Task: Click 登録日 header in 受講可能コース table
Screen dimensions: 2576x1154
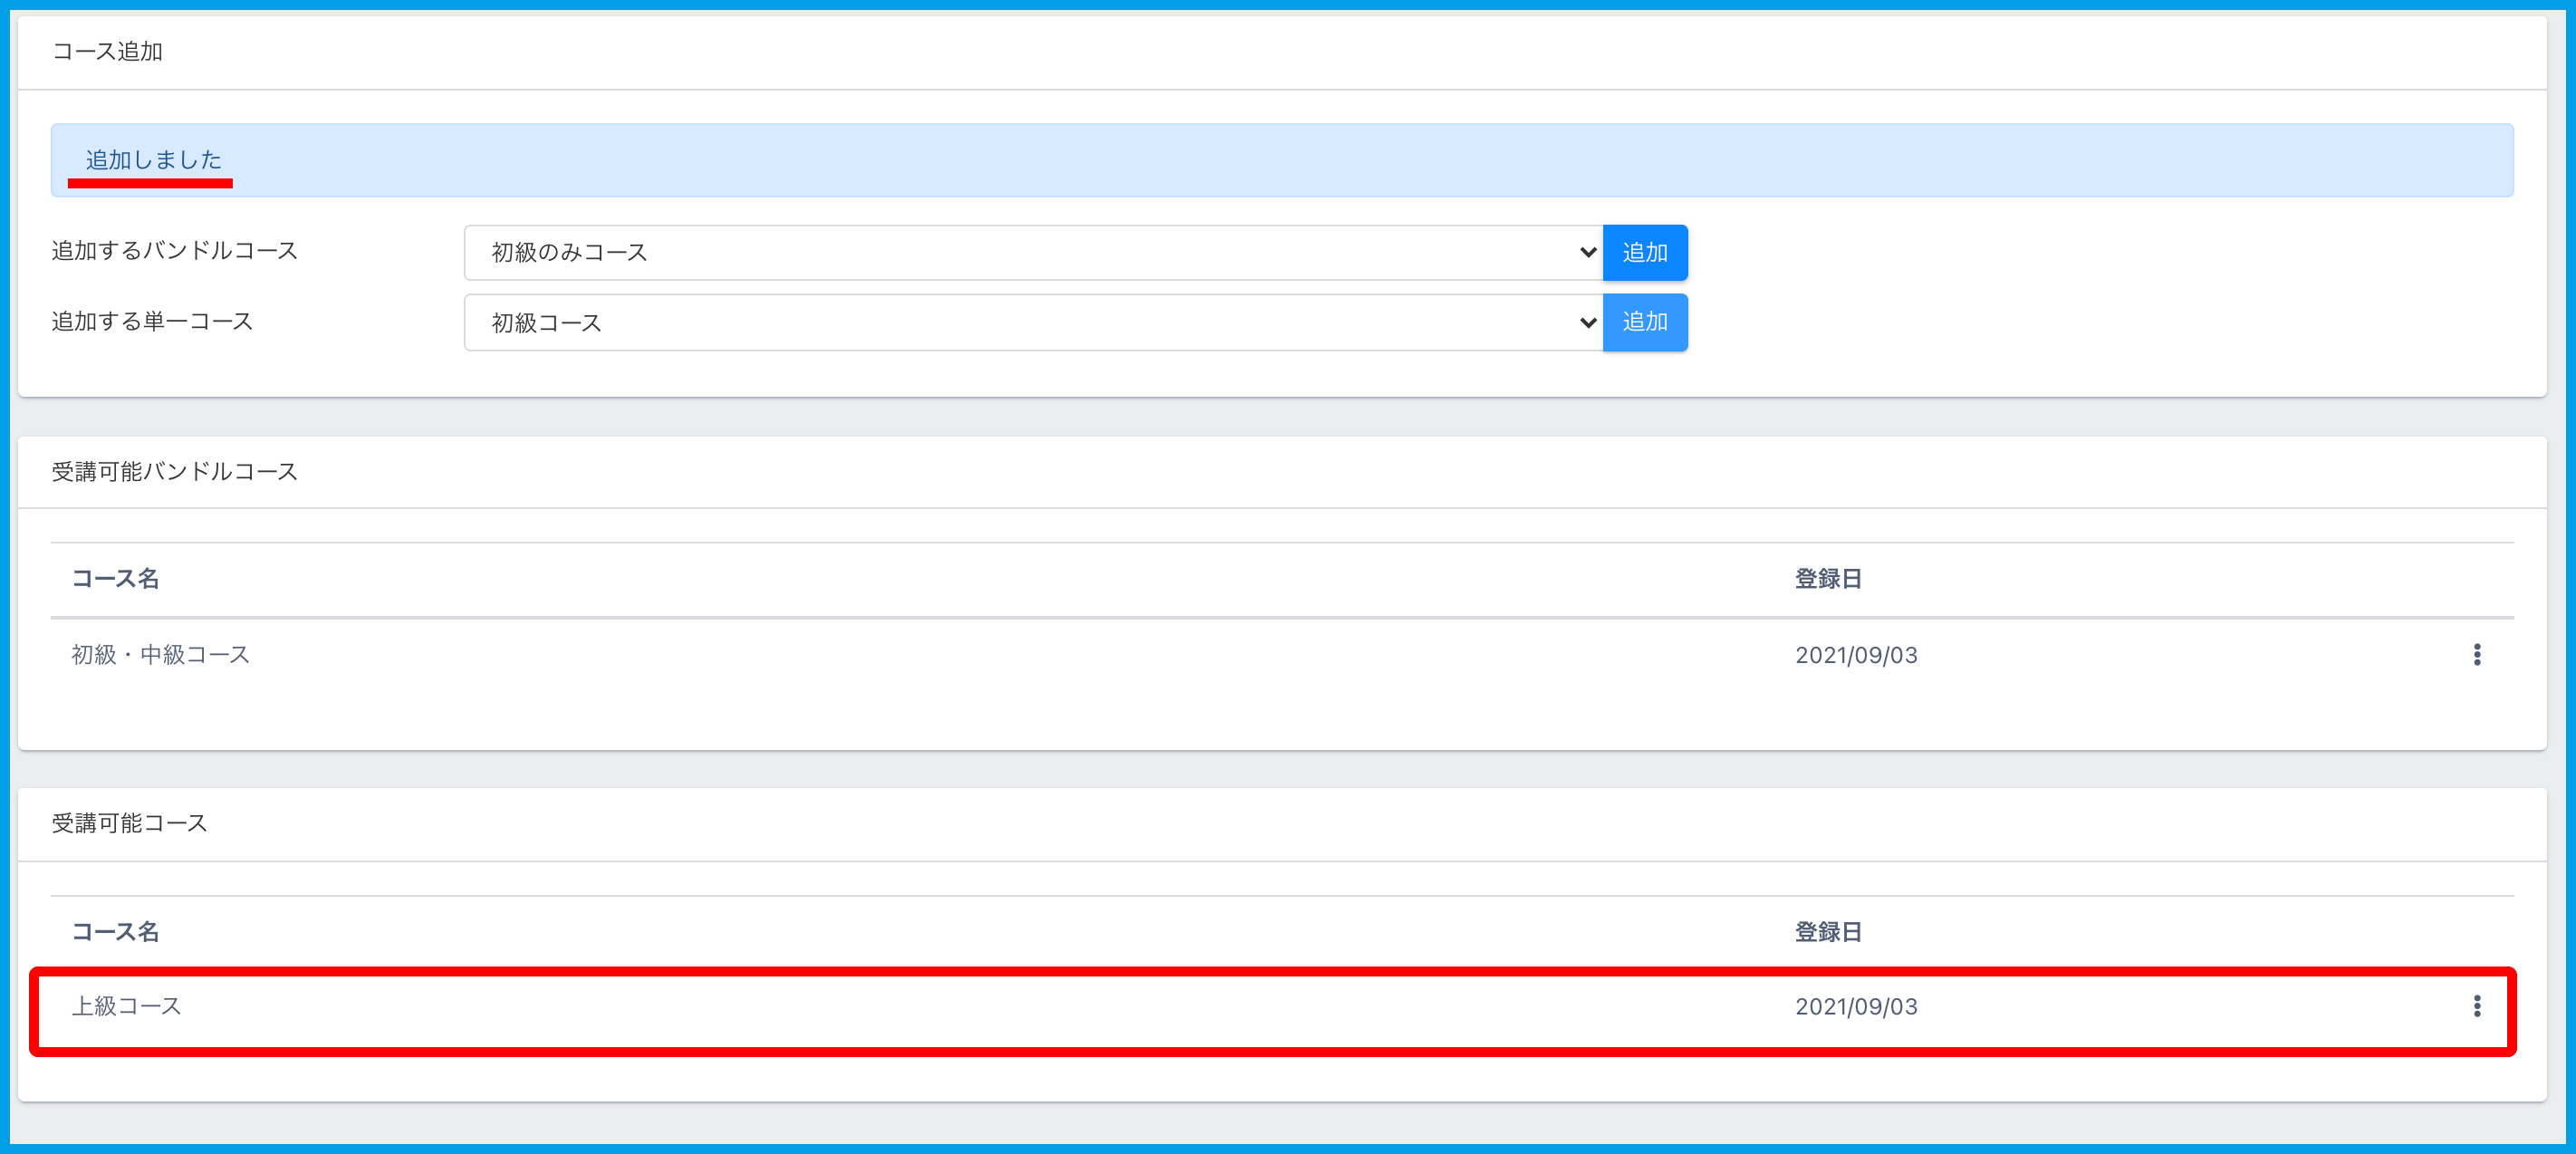Action: point(1827,932)
